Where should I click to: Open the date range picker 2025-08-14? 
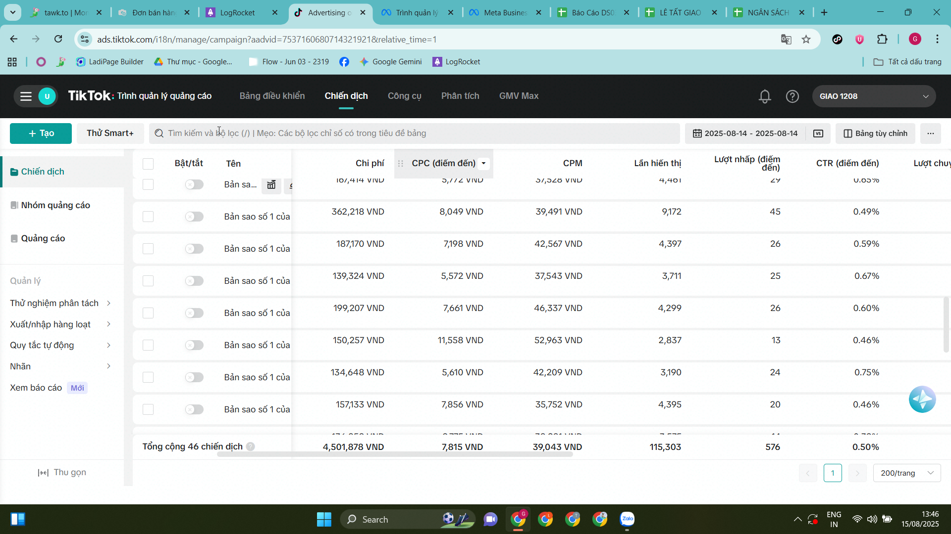pyautogui.click(x=745, y=133)
